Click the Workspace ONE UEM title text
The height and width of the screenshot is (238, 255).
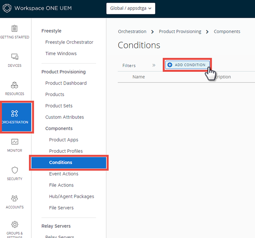[x=43, y=8]
